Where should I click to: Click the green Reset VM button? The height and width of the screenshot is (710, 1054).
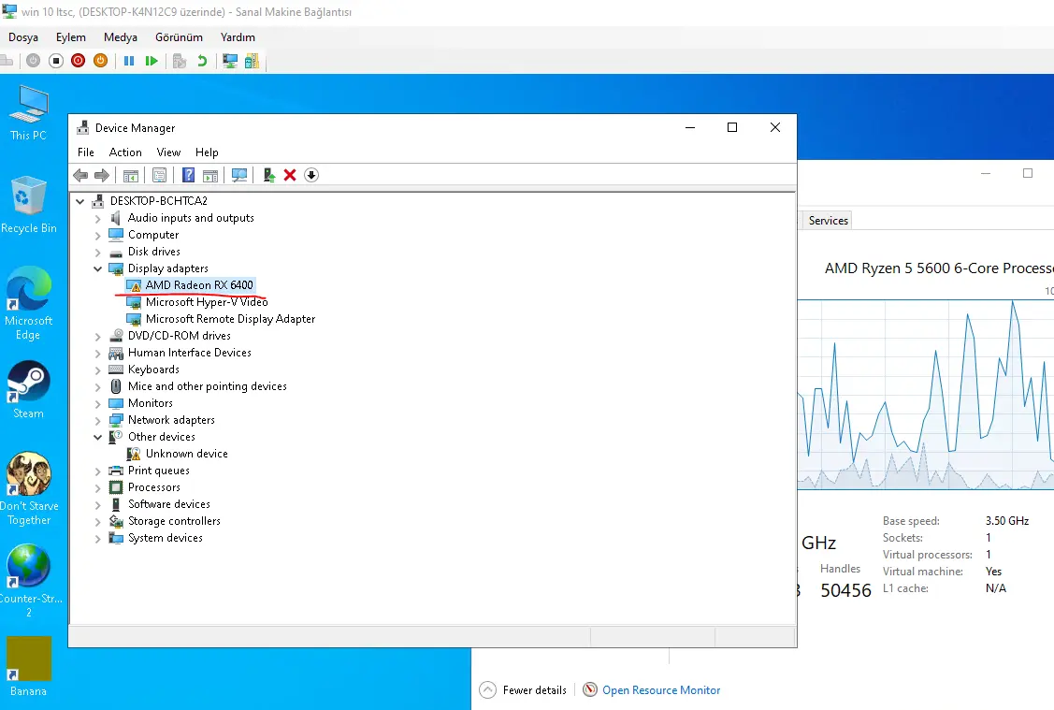[152, 61]
